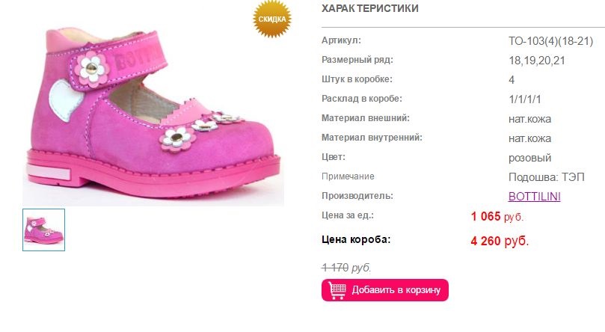
Task: Click the gold Скидка discount badge
Action: tap(272, 19)
